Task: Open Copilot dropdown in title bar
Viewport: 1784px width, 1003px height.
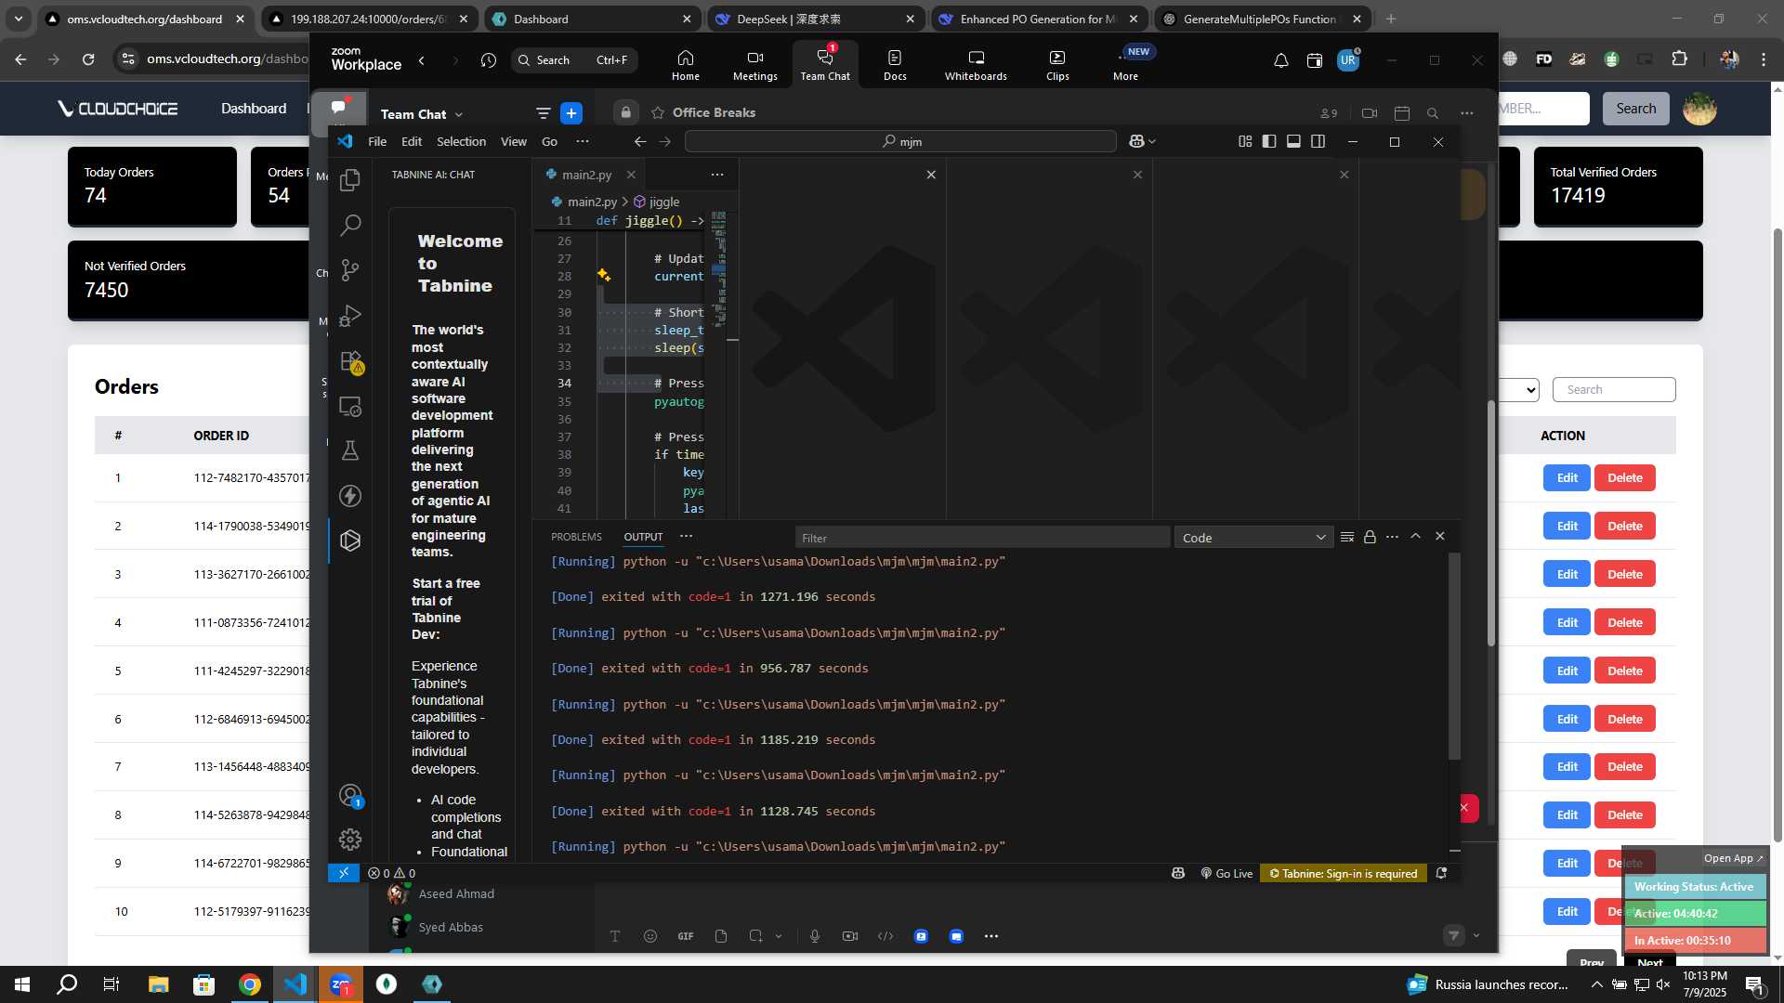Action: click(x=1142, y=141)
